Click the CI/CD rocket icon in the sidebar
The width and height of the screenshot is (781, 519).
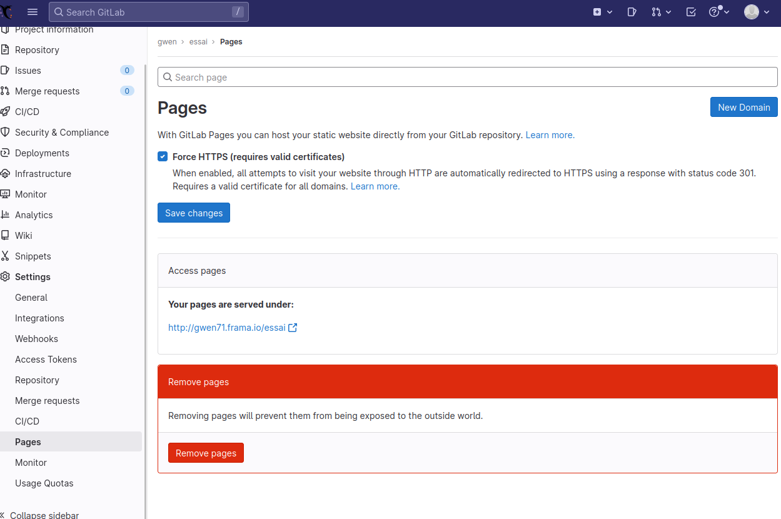[5, 112]
